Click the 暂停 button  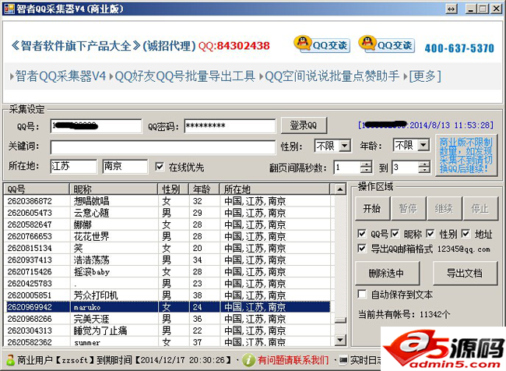coord(408,208)
